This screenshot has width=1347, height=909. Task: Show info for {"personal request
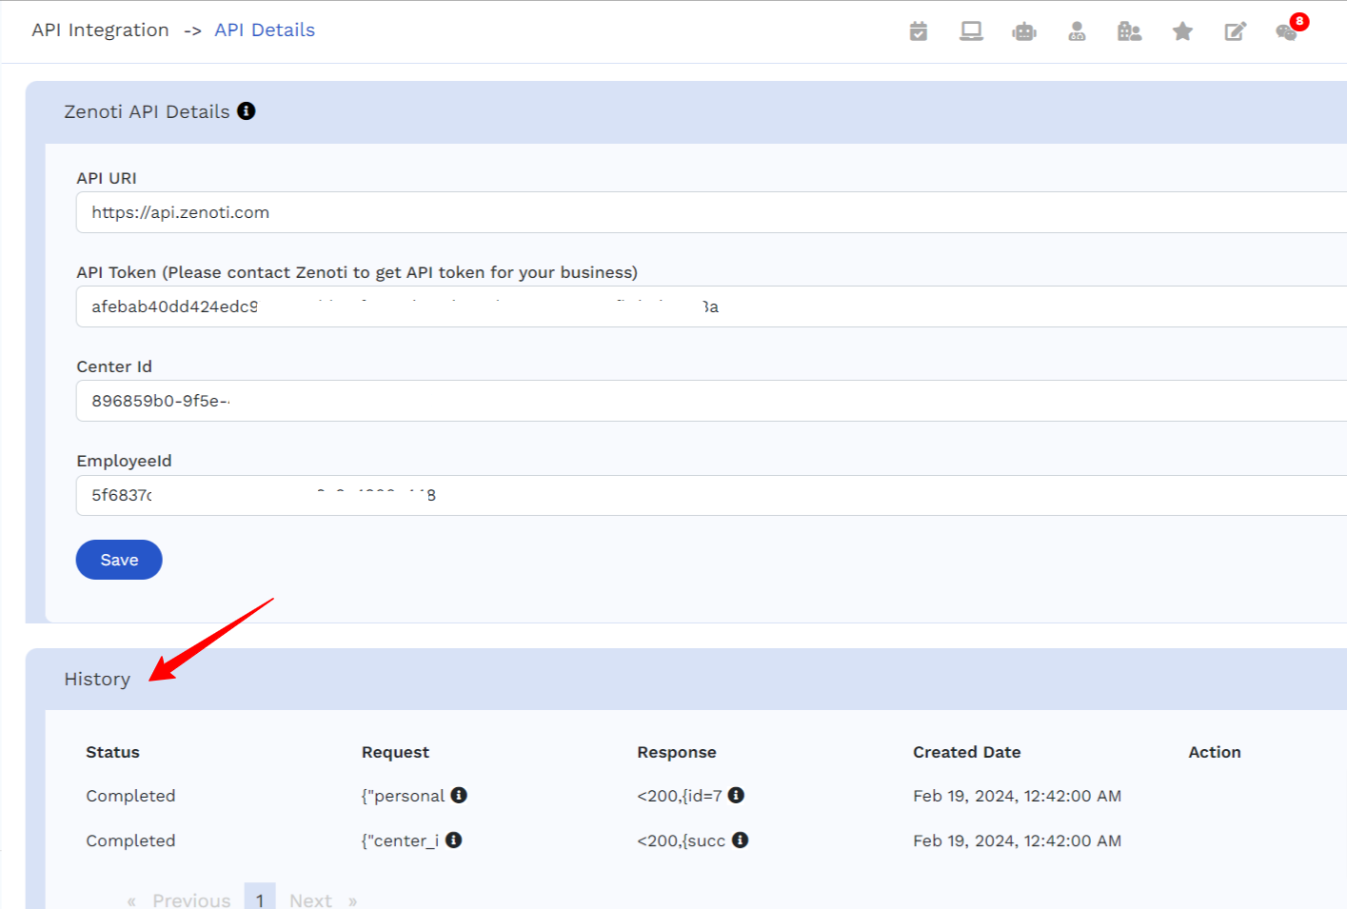[x=459, y=795]
